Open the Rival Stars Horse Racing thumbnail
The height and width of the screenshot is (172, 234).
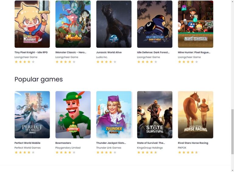coord(196,115)
